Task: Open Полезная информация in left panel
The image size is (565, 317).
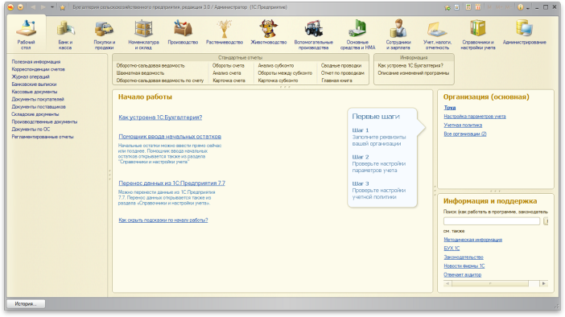Action: coord(36,62)
